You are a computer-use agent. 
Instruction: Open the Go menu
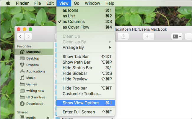coord(77,3)
